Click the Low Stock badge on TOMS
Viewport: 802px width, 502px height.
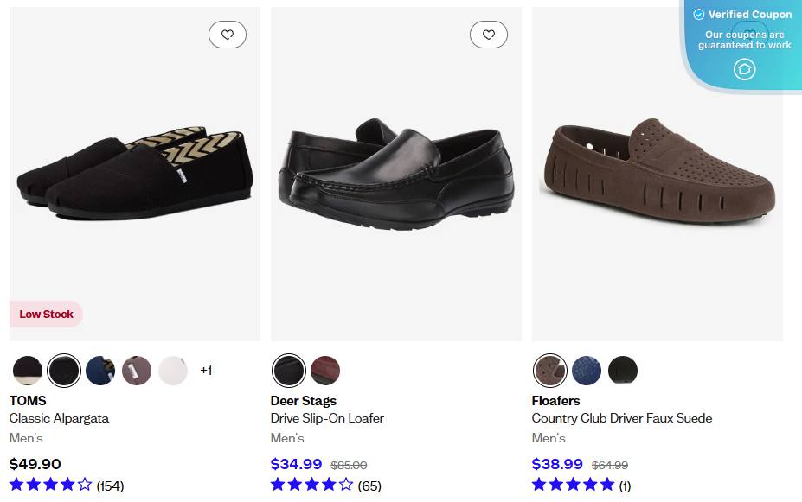[x=46, y=314]
